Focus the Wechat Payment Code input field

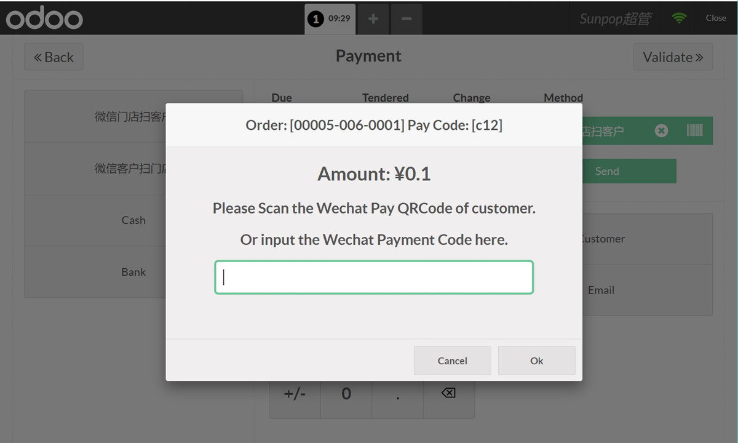(x=374, y=277)
